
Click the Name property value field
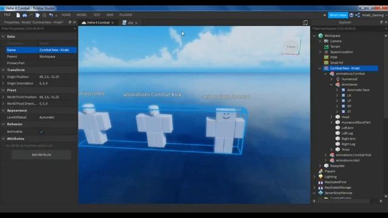(58, 50)
